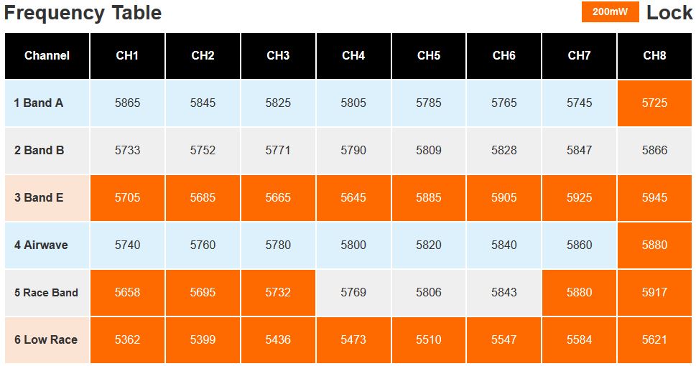The height and width of the screenshot is (366, 696).
Task: Click the 200mW lock button
Action: (x=610, y=12)
